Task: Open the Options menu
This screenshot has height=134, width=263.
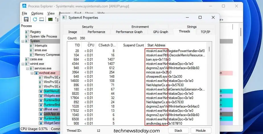Action: tap(37, 13)
